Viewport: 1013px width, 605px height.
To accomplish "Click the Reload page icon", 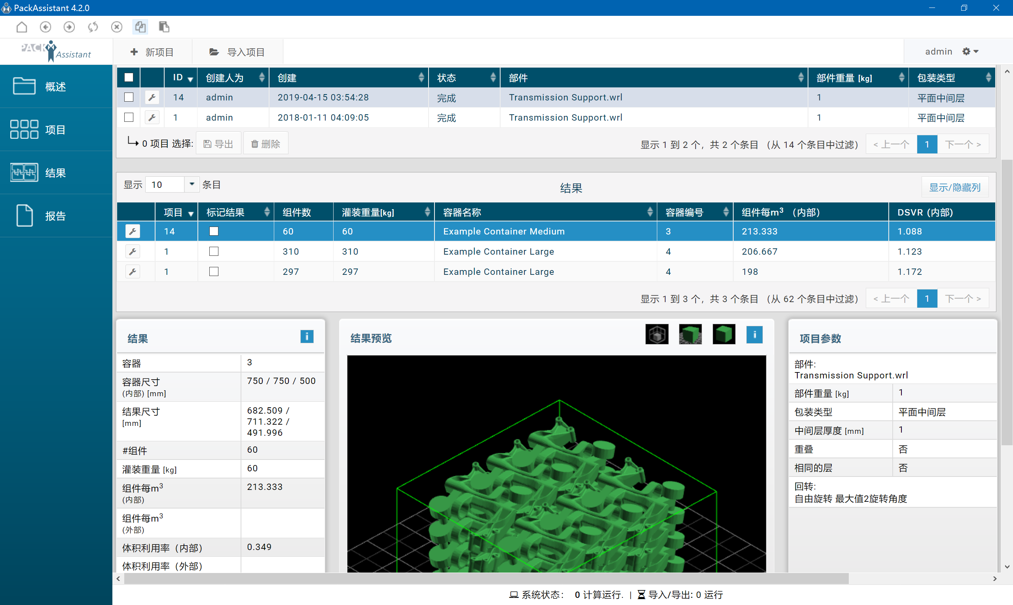I will 93,27.
